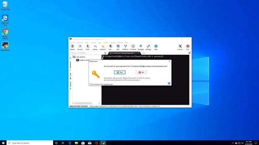Collapse the sidebar with the double-arrow icon
This screenshot has width=259, height=145.
pos(70,58)
